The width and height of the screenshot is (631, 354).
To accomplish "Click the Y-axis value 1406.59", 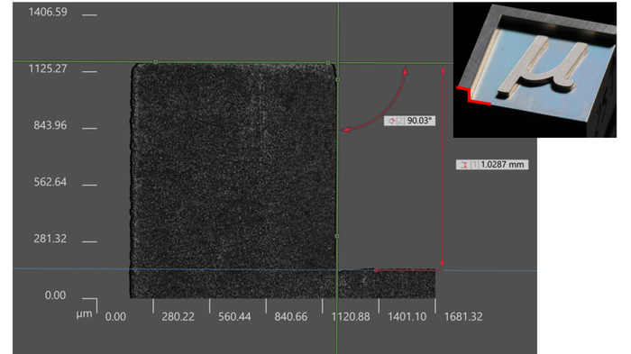I will coord(48,12).
